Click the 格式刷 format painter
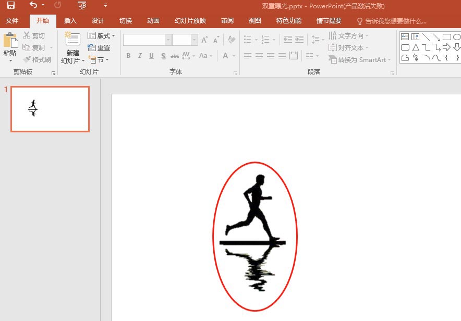 point(37,59)
